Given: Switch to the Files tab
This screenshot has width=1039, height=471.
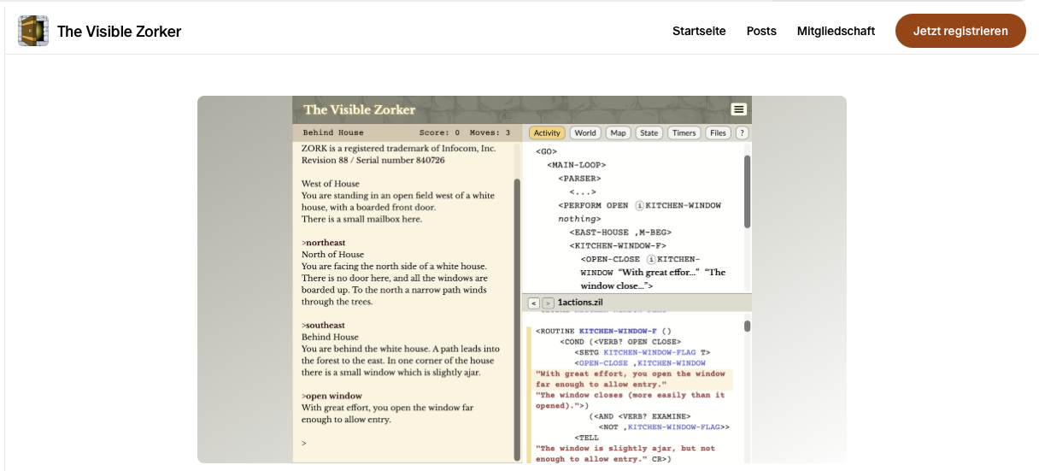Looking at the screenshot, I should [x=718, y=133].
